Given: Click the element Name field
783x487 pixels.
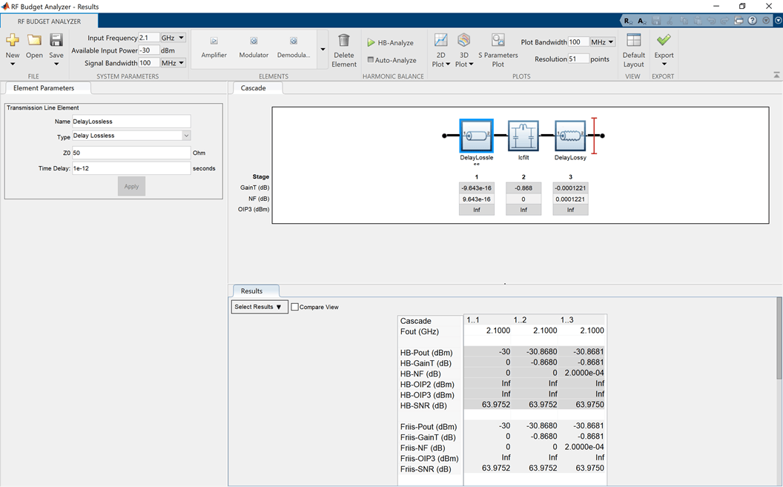Looking at the screenshot, I should (131, 122).
